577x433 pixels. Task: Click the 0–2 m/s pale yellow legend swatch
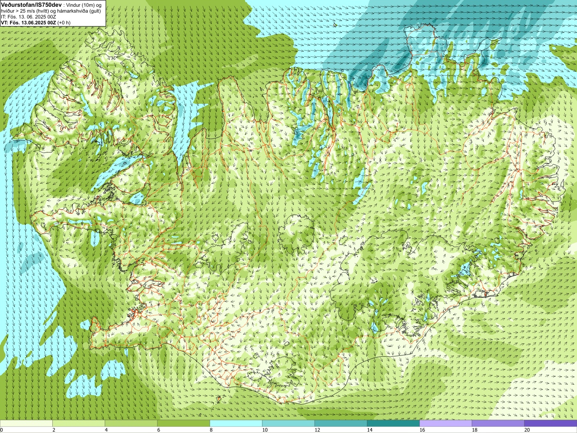[x=26, y=424]
